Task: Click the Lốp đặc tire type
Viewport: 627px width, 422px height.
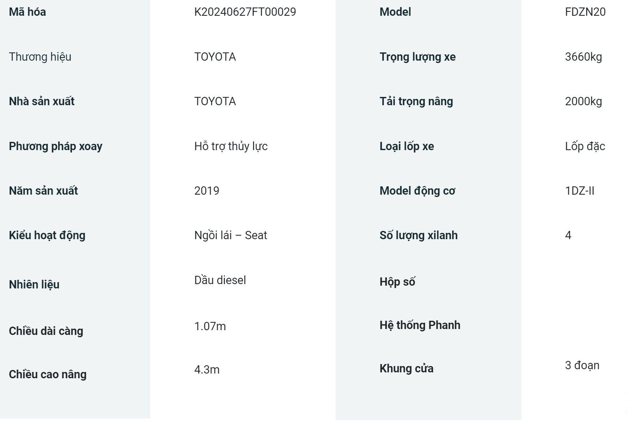Action: coord(585,146)
